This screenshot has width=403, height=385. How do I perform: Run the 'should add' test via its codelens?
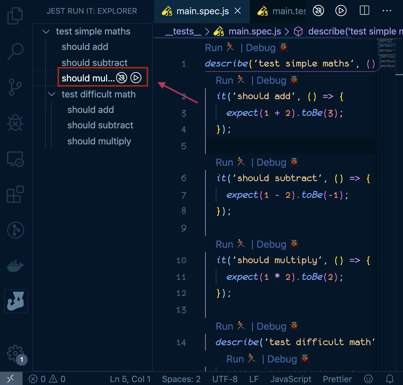(225, 80)
